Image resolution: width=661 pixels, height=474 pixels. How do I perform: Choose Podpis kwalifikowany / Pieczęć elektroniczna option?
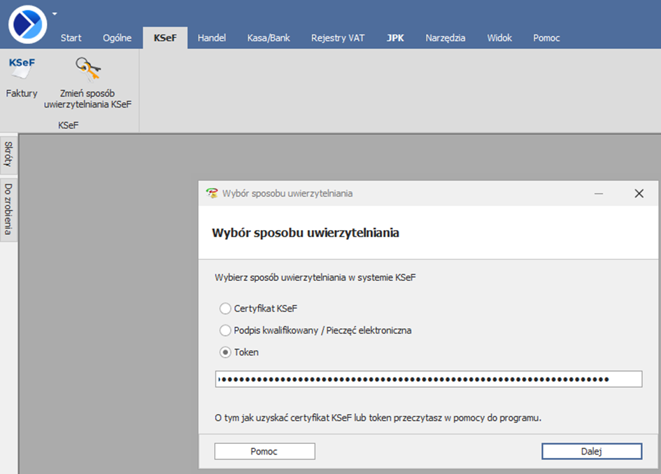coord(225,330)
